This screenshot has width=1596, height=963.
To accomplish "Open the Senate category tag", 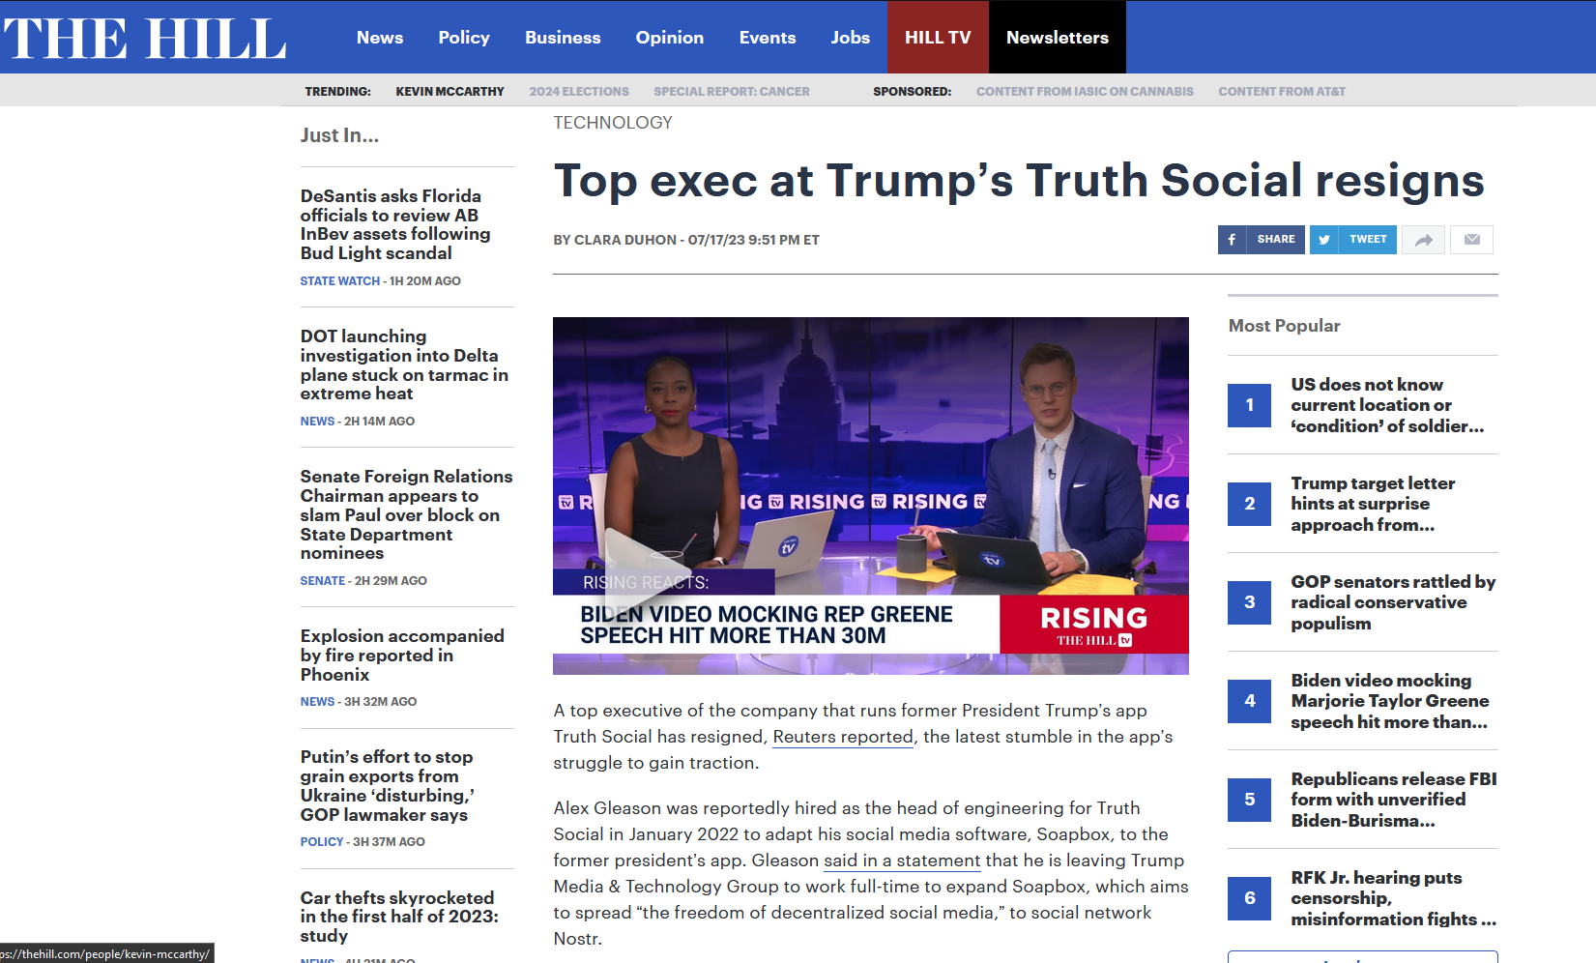I will click(323, 581).
